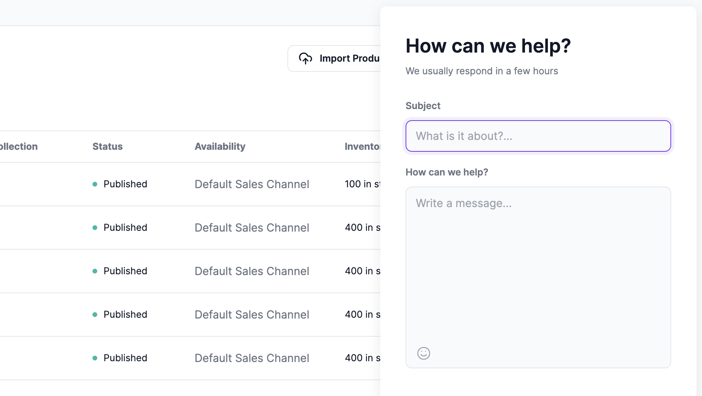
Task: Open the How can we help panel header
Action: pyautogui.click(x=488, y=45)
